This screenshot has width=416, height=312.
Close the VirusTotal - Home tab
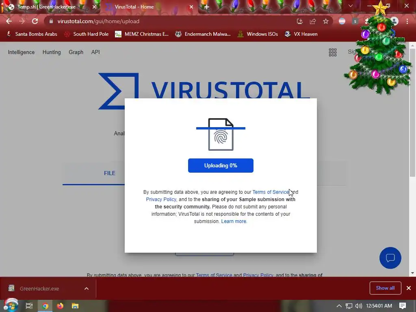[191, 7]
